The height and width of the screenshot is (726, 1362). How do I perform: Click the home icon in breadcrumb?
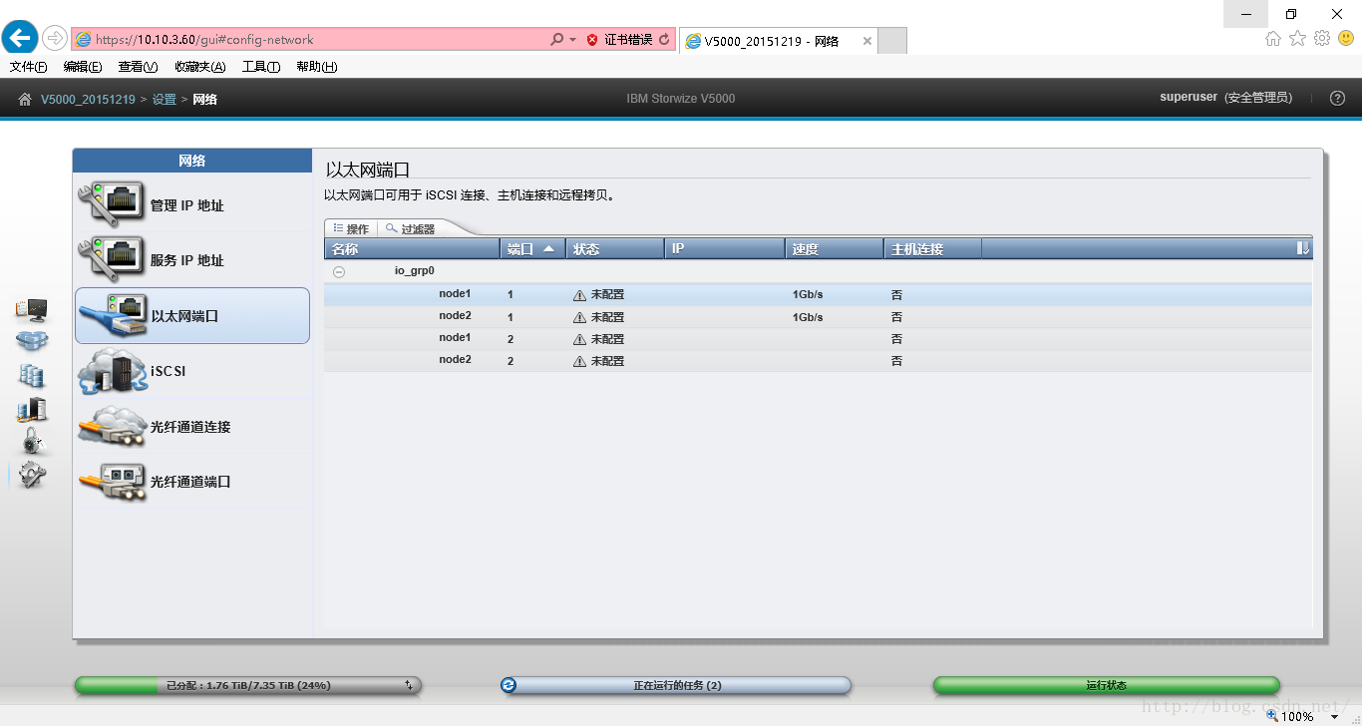[x=25, y=99]
